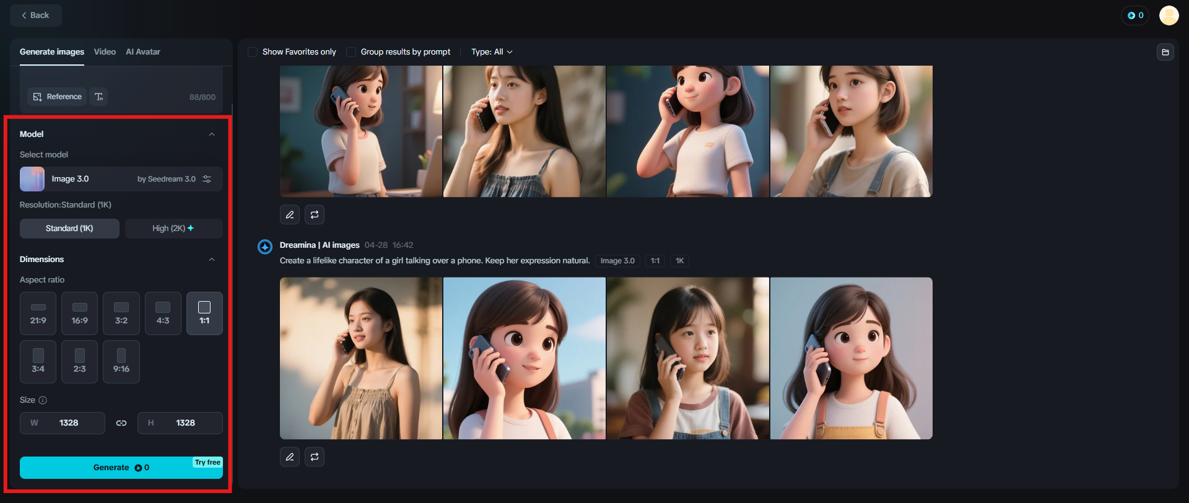Click the 88/800 character counter
Viewport: 1189px width, 503px height.
[203, 97]
